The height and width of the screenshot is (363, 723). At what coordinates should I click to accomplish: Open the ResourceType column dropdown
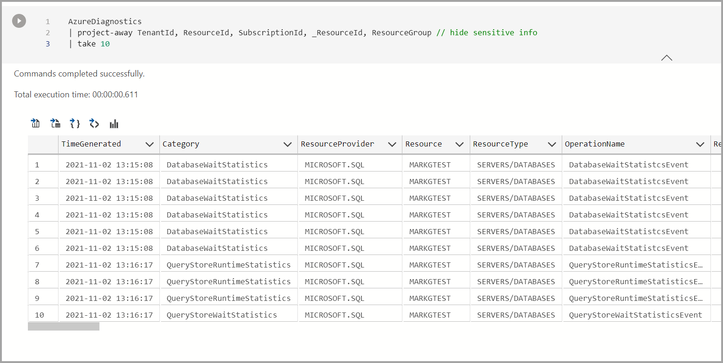[552, 144]
